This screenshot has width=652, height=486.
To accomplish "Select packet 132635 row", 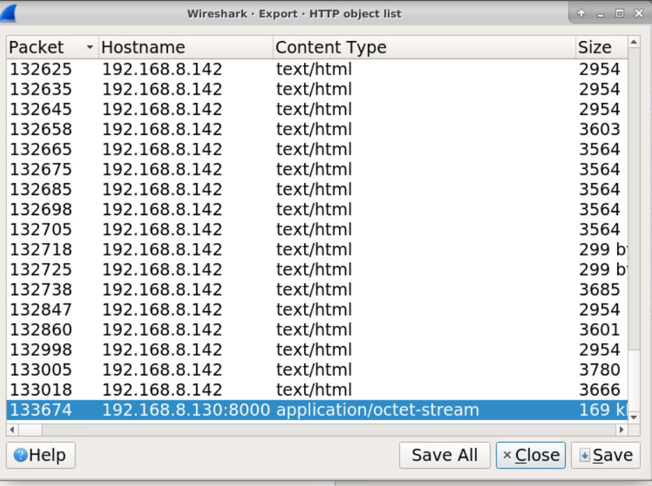I will point(317,89).
